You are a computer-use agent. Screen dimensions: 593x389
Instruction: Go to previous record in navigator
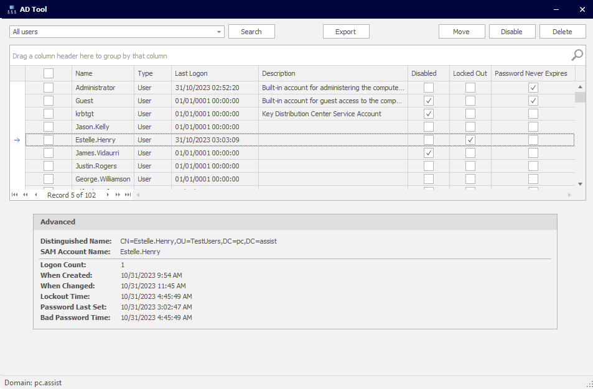coord(36,195)
